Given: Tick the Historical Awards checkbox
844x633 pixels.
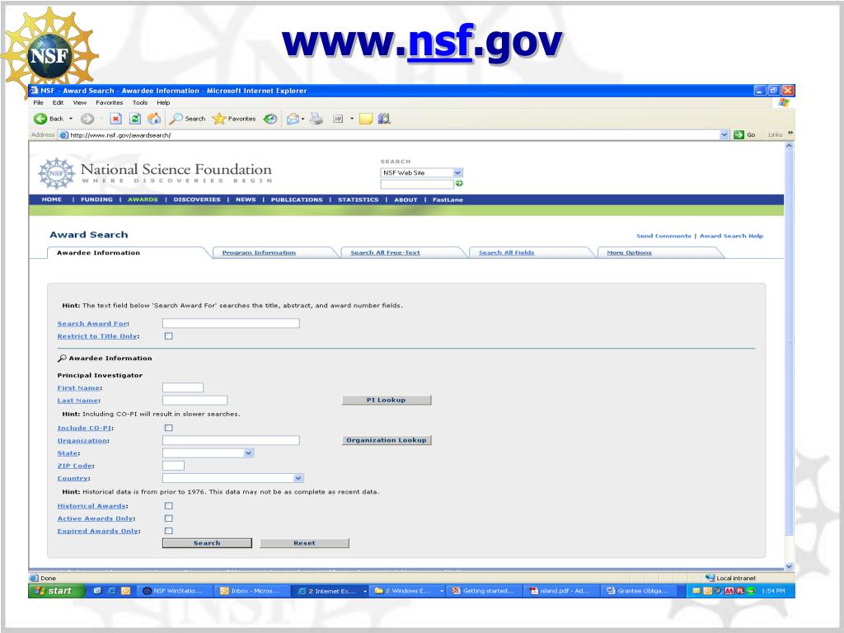Looking at the screenshot, I should coord(168,506).
